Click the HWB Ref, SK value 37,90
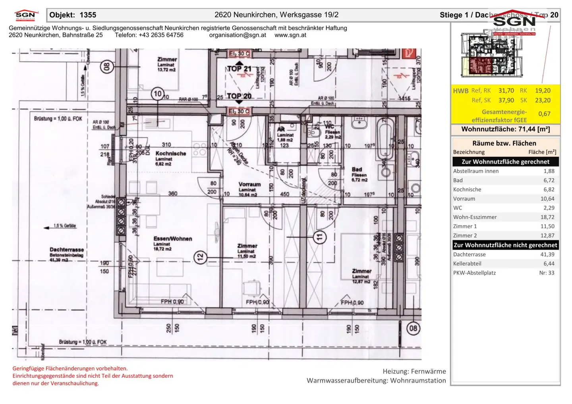The width and height of the screenshot is (572, 404). 506,100
